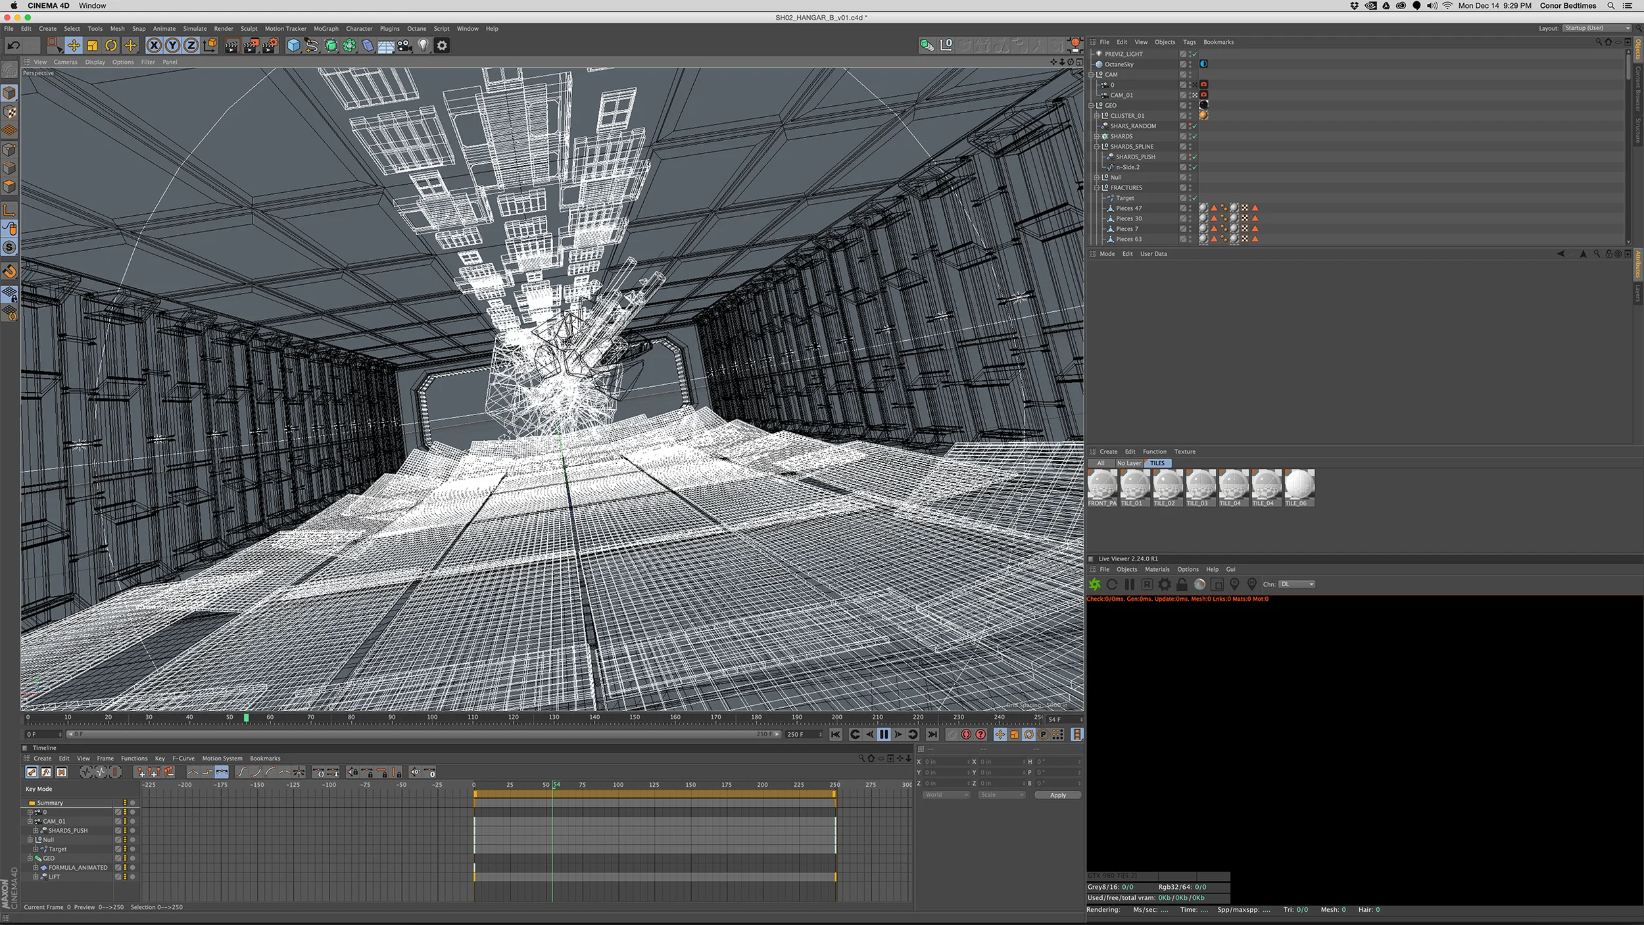This screenshot has width=1644, height=925.
Task: Open Edit Render Settings clapperboard gear icon
Action: 270,45
